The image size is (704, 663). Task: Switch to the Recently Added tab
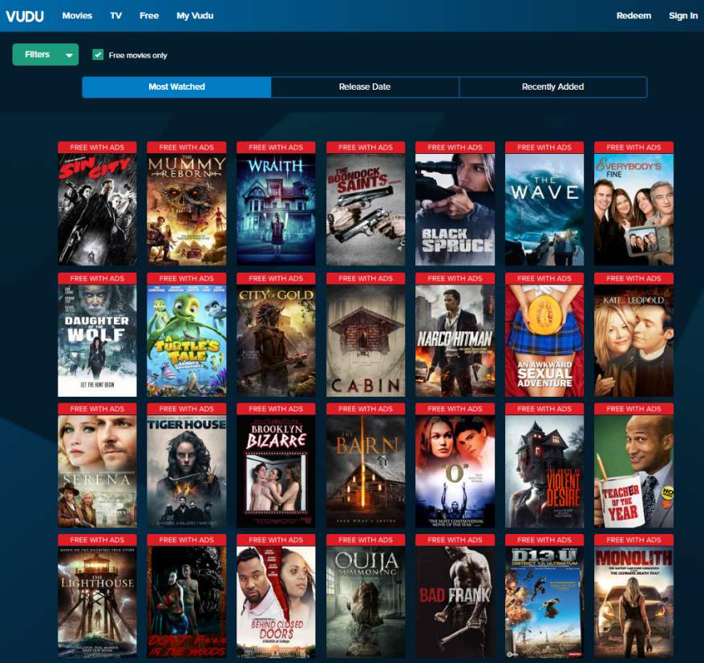tap(552, 87)
